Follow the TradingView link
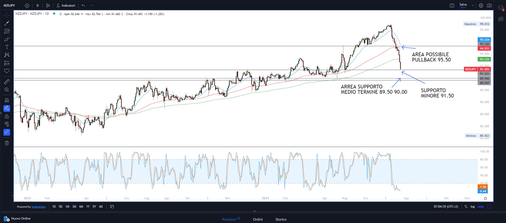 pyautogui.click(x=38, y=207)
